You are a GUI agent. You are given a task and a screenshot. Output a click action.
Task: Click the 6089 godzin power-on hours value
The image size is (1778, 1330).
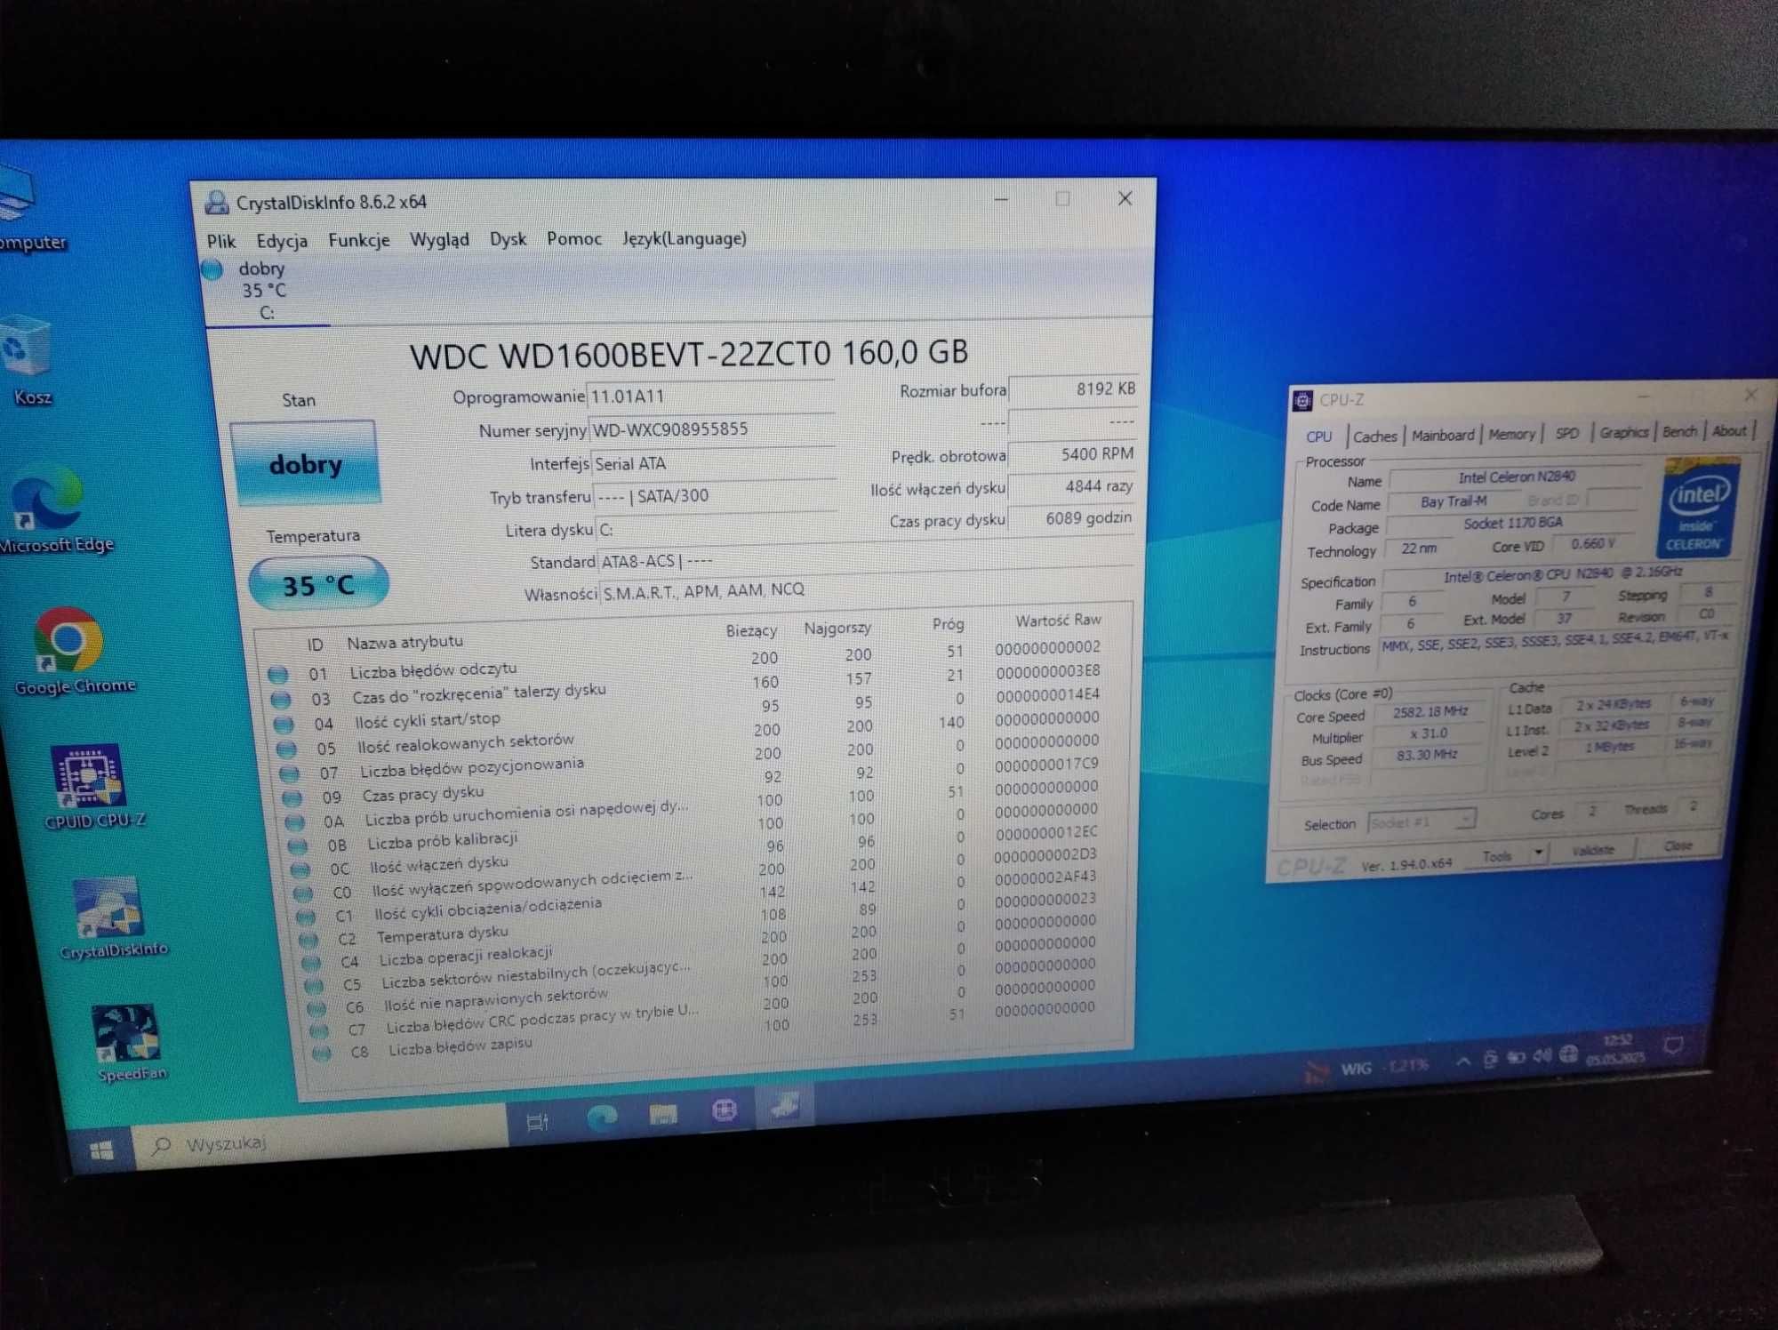1072,518
